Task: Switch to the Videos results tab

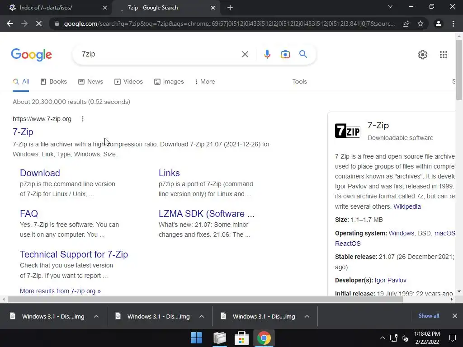Action: [128, 82]
